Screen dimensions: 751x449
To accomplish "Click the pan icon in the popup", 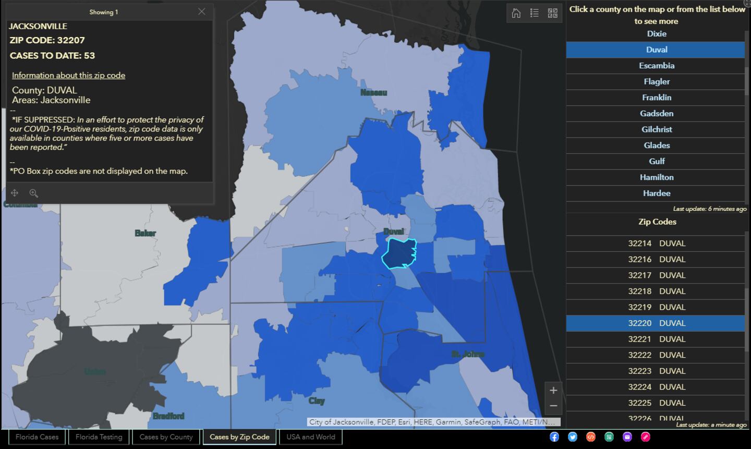I will point(15,193).
